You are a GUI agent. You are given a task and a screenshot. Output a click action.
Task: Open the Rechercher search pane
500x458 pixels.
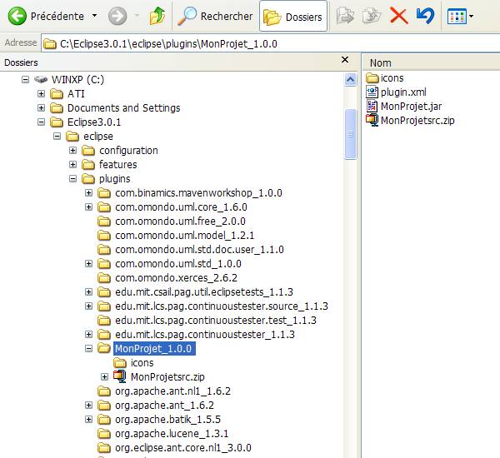[x=215, y=16]
